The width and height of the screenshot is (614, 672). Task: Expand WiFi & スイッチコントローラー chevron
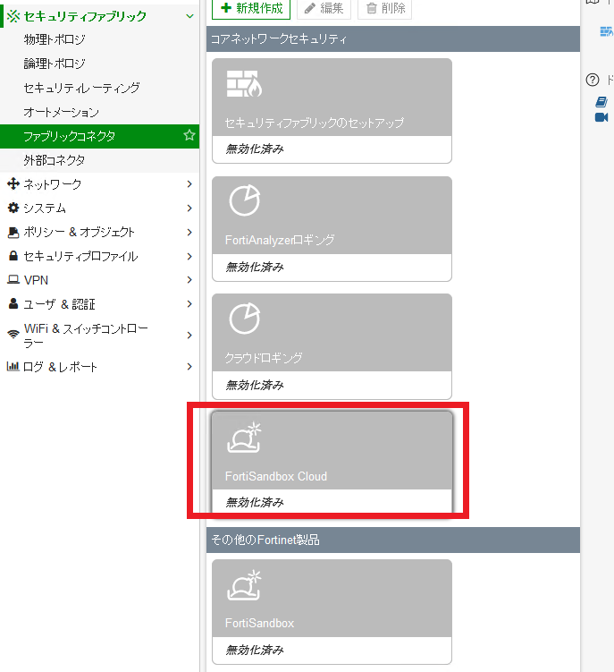pyautogui.click(x=189, y=336)
